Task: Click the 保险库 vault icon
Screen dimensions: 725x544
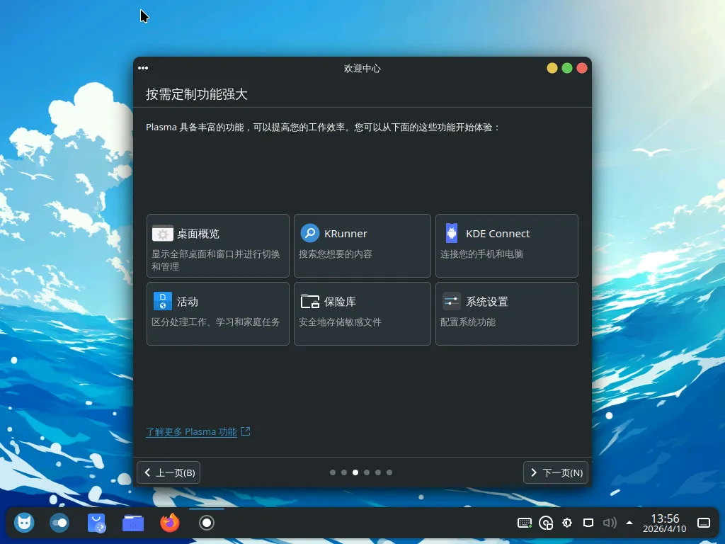Action: pyautogui.click(x=310, y=301)
